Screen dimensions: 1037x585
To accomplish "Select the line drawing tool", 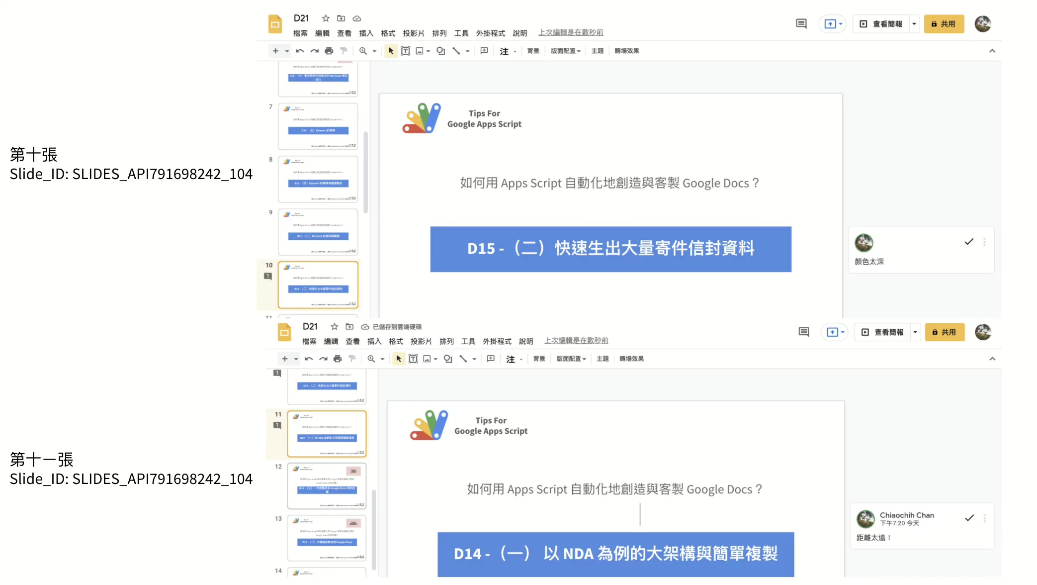I will [457, 50].
